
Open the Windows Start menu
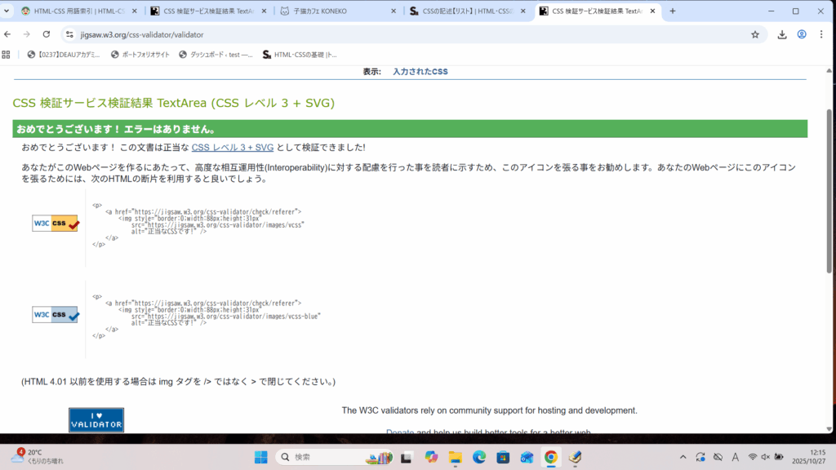point(260,457)
